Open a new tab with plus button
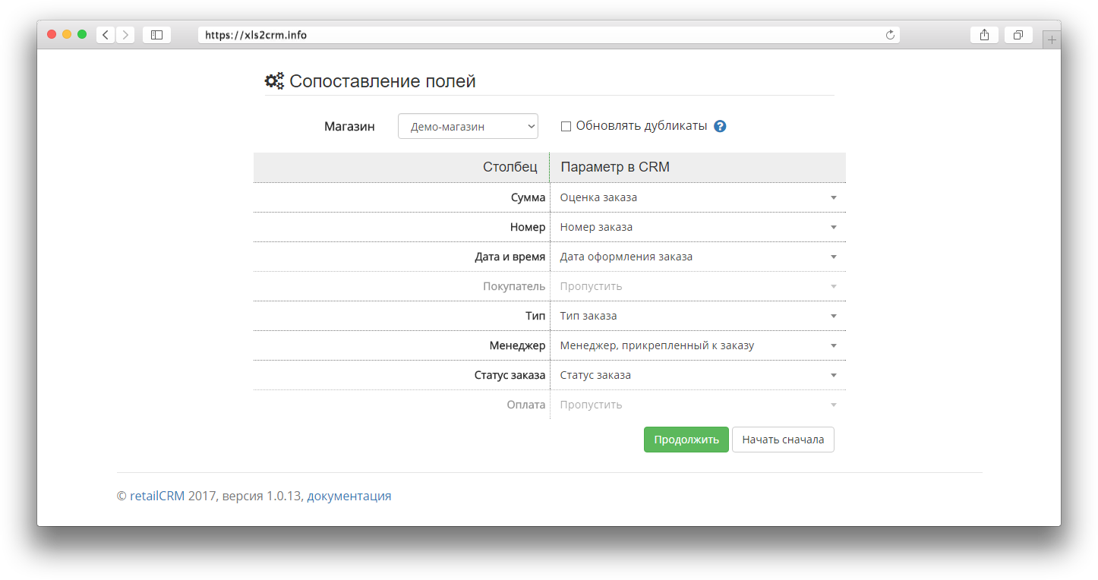 (x=1052, y=39)
